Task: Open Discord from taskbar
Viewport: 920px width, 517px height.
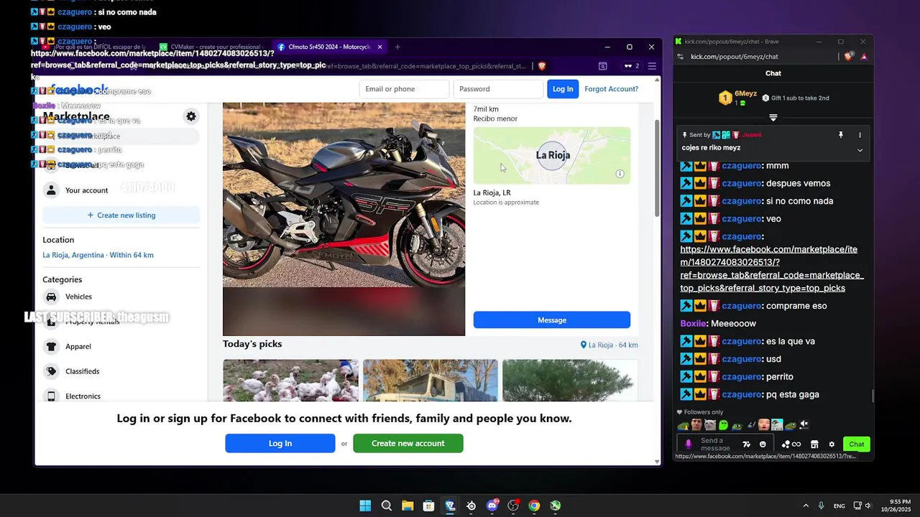Action: click(x=492, y=506)
